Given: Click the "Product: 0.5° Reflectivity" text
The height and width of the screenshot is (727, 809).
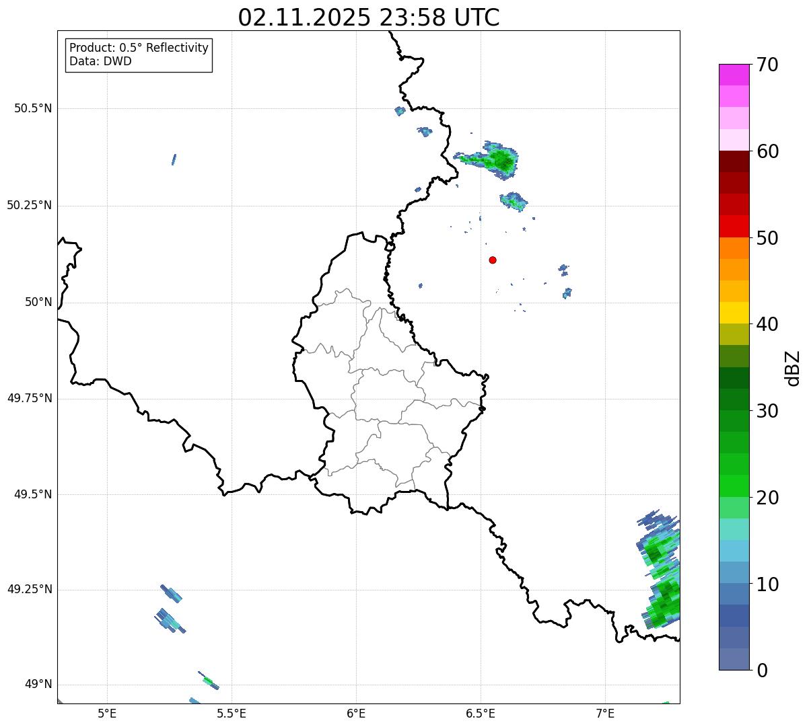Looking at the screenshot, I should coord(139,48).
